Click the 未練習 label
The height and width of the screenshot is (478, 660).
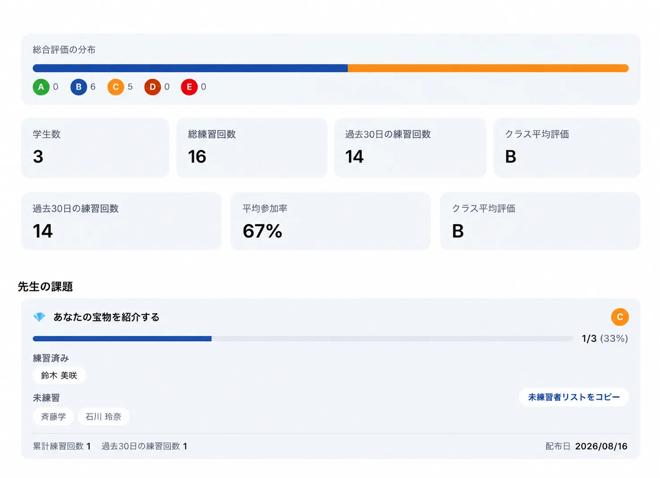coord(46,398)
